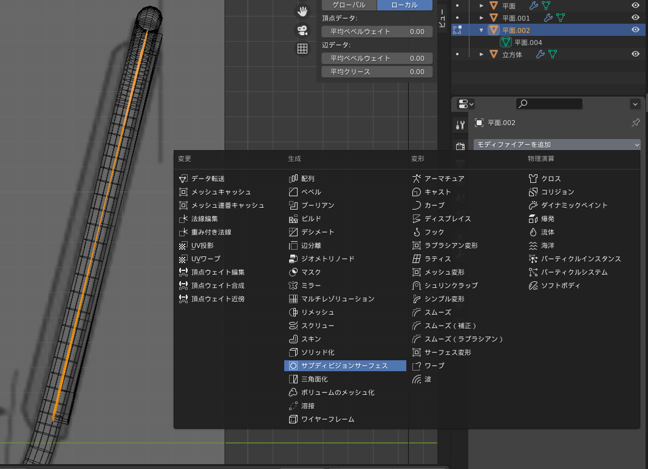
Task: Click the 平面.001 modifier wrench icon
Action: coord(548,18)
